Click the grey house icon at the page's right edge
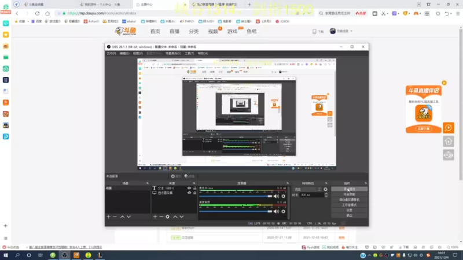Image resolution: width=463 pixels, height=260 pixels. click(448, 142)
